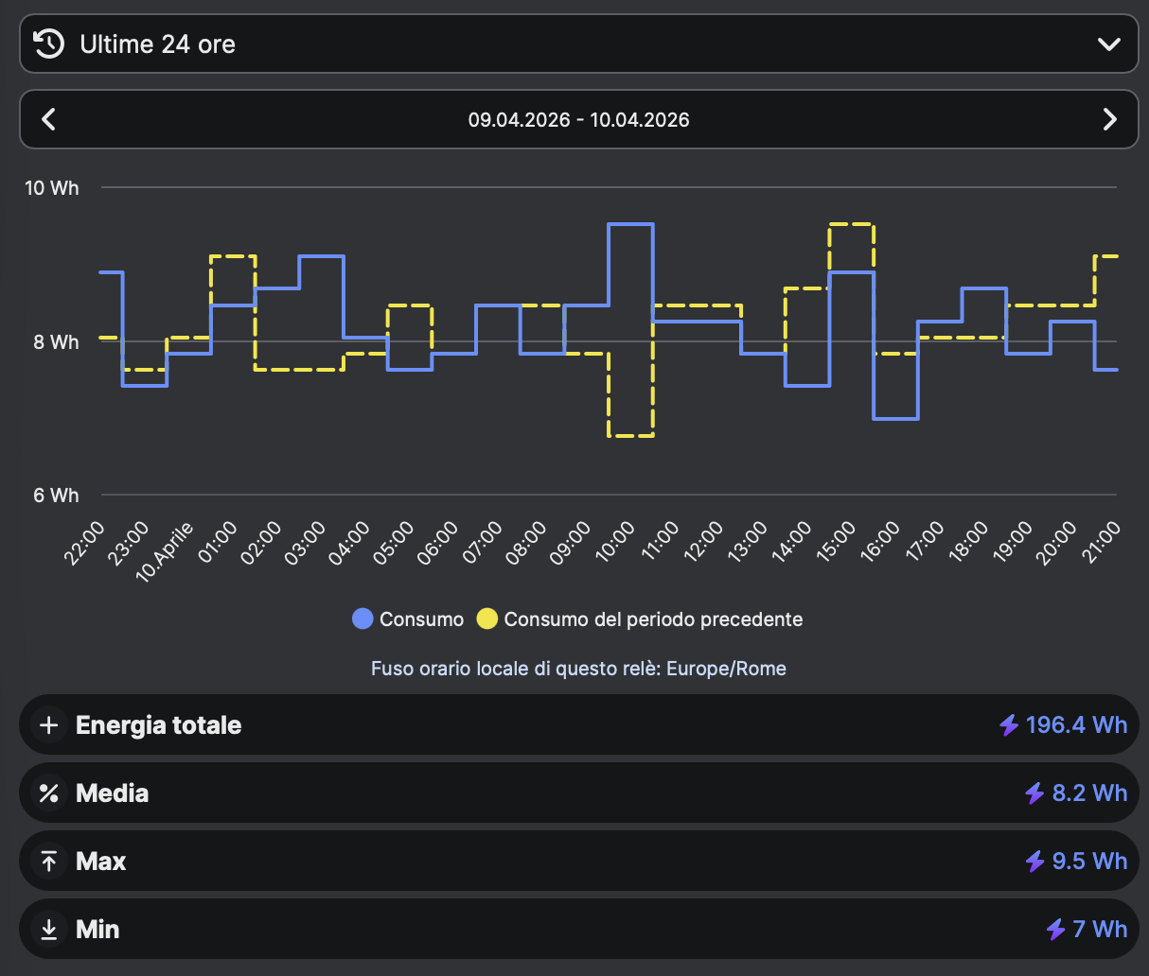Toggle the Consumo legend series
This screenshot has width=1149, height=976.
coord(421,619)
